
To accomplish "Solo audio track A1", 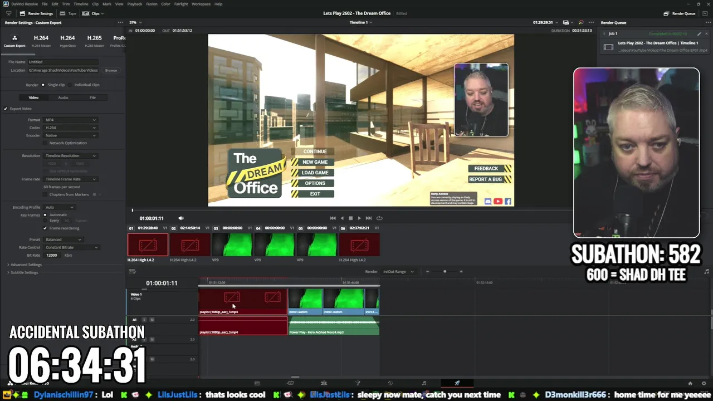I will (144, 320).
